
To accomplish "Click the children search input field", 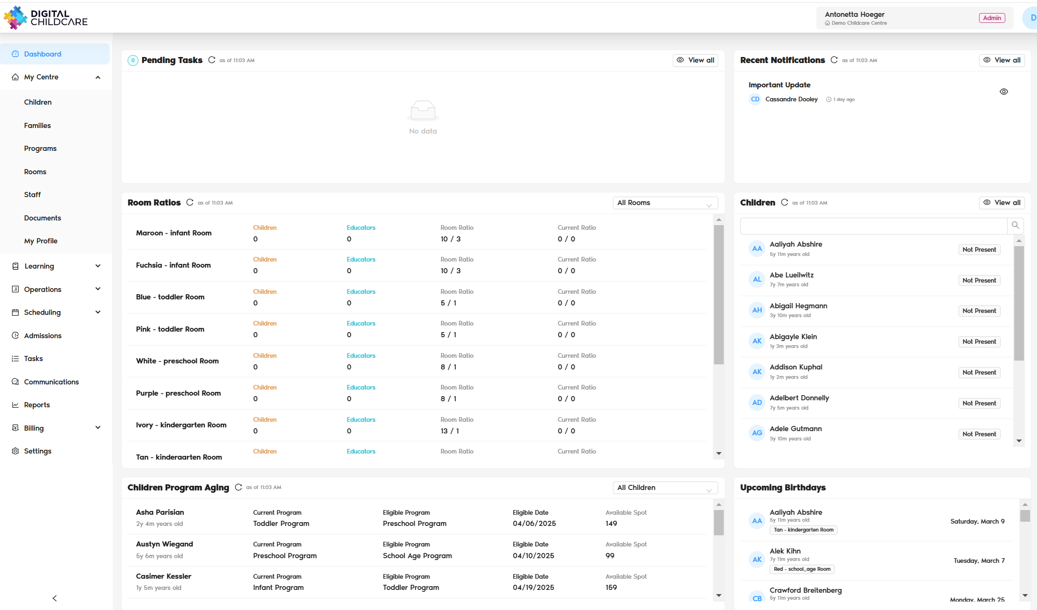I will point(873,226).
